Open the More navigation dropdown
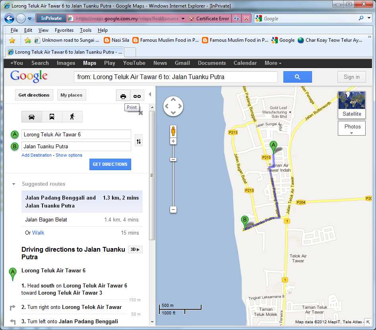The image size is (376, 330). pos(273,63)
